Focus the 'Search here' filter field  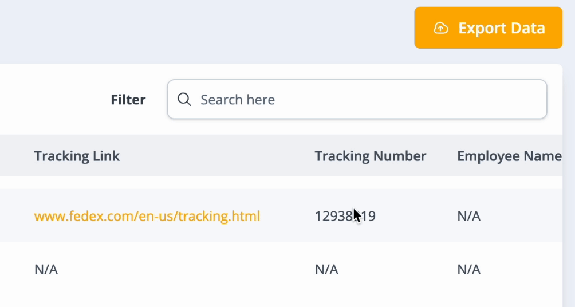pos(367,100)
